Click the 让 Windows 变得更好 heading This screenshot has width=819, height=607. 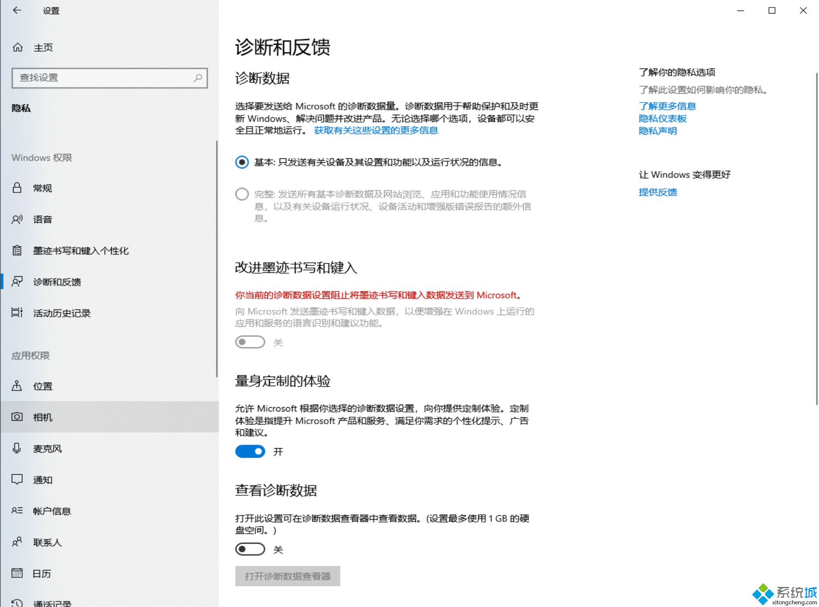point(685,175)
